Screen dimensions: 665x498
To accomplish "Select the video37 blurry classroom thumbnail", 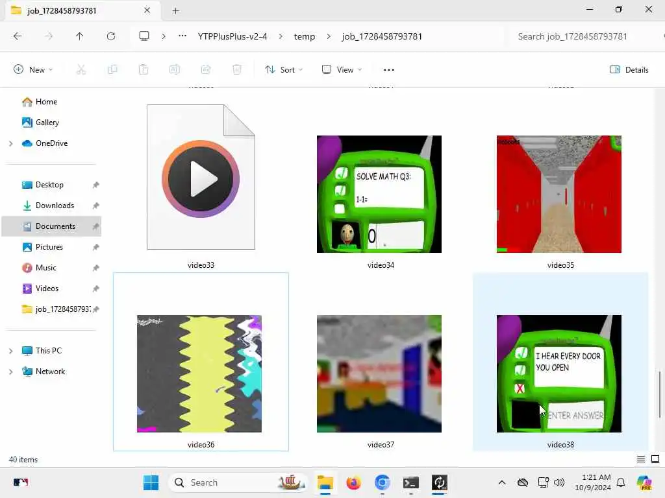I will point(379,373).
